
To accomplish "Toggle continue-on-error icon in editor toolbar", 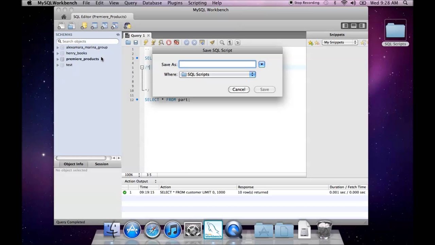I will tap(176, 43).
